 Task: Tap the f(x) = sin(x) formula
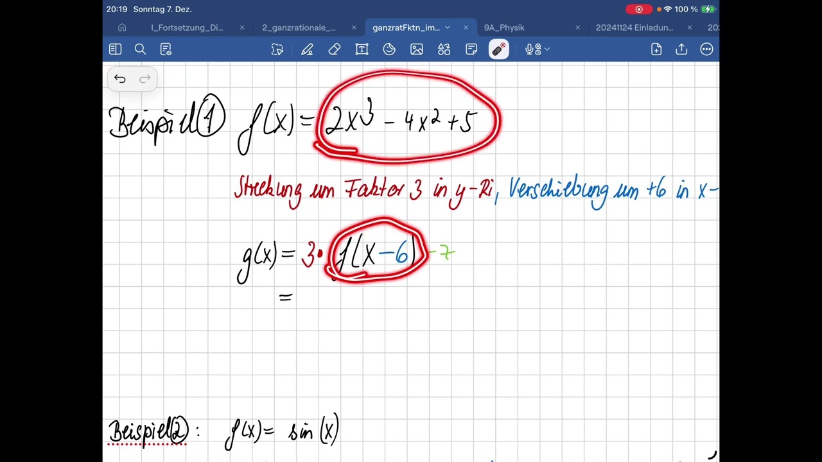pyautogui.click(x=282, y=432)
